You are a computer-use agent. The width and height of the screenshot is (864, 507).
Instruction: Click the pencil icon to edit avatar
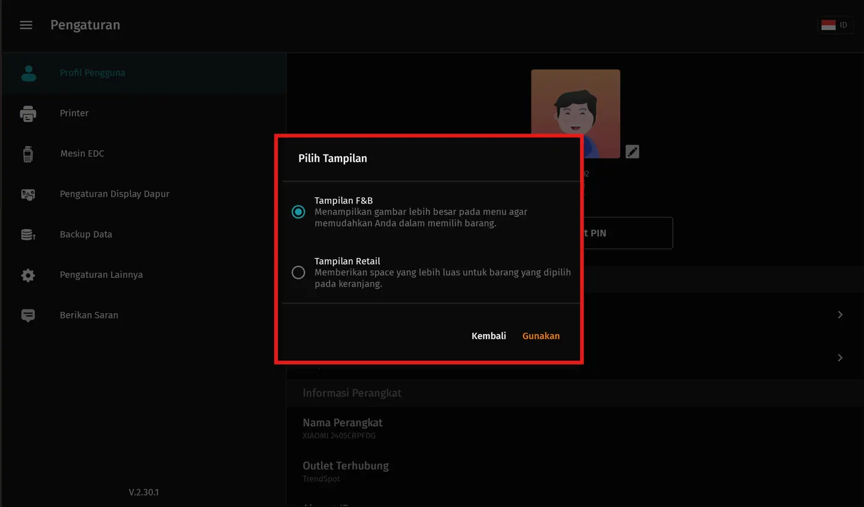pos(632,152)
